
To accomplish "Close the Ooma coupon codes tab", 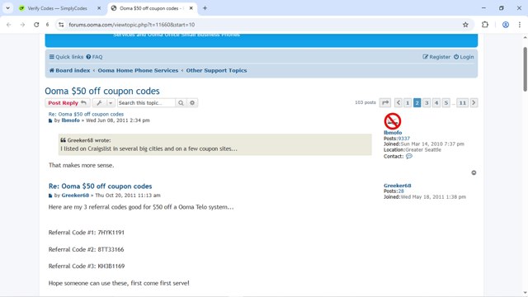I will tap(191, 8).
